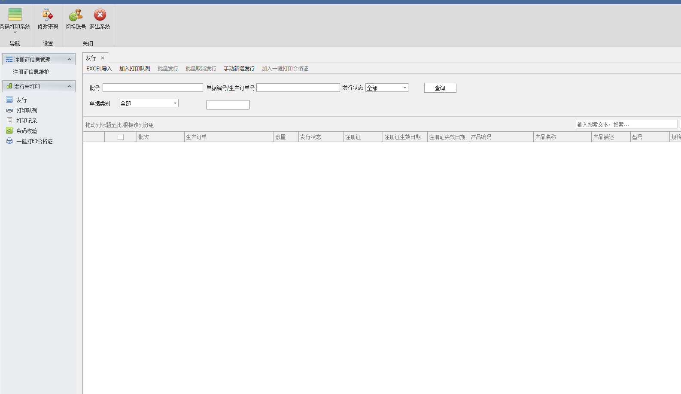Click the 查询 button
This screenshot has width=681, height=394.
(440, 88)
